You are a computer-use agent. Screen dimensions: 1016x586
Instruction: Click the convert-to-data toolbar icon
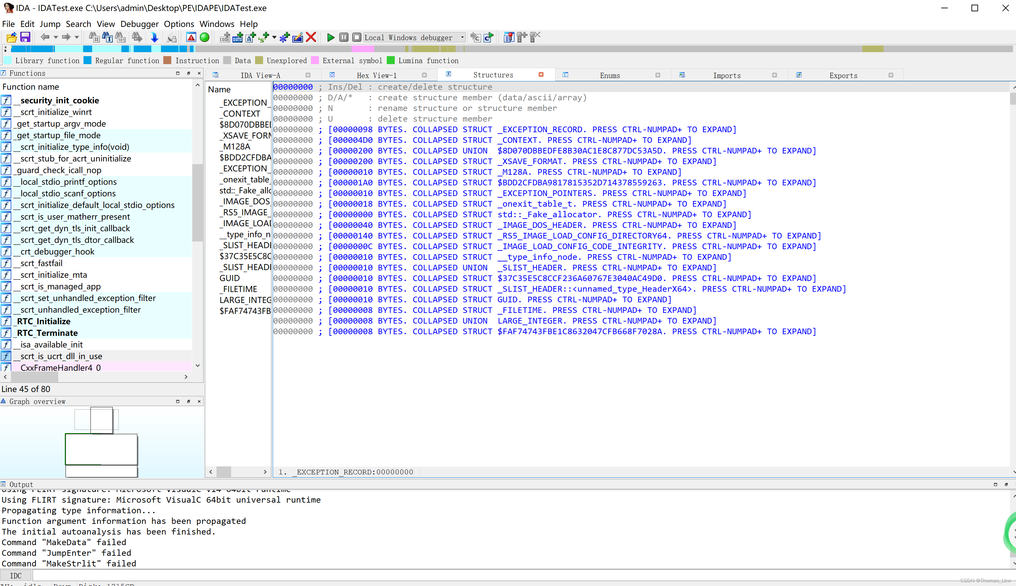coord(238,38)
